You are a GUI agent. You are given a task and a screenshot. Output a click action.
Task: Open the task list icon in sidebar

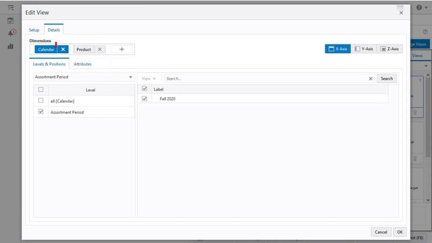11,21
